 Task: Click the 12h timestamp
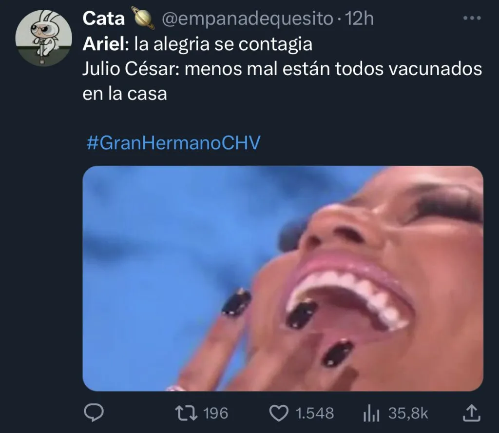pos(359,19)
